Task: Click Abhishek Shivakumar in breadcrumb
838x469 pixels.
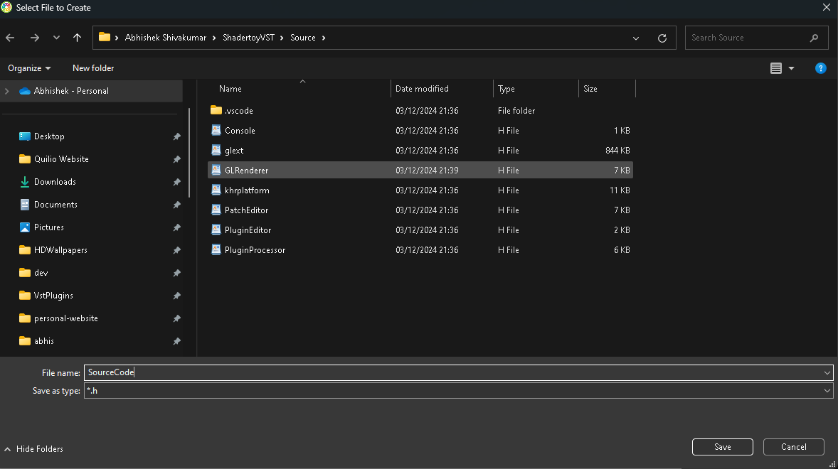Action: pyautogui.click(x=166, y=38)
